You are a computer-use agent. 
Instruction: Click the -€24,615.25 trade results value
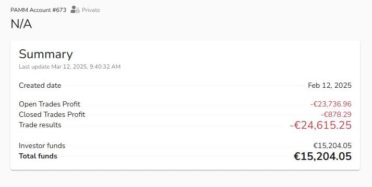point(320,125)
